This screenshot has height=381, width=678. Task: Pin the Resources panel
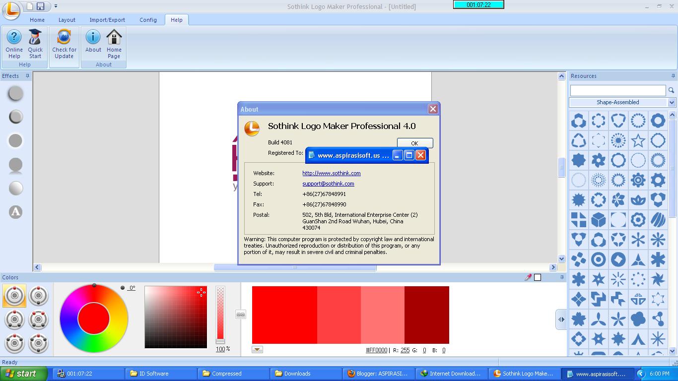click(x=673, y=76)
